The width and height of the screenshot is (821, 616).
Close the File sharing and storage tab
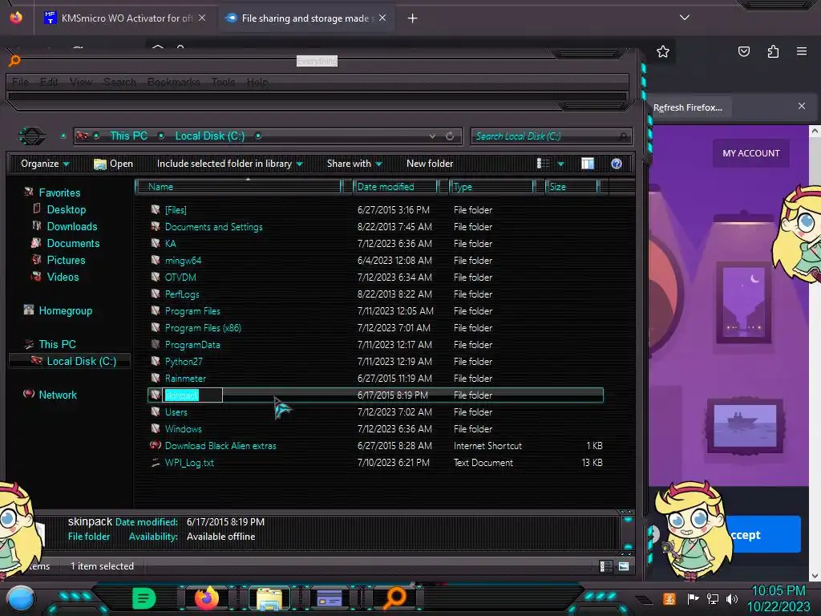click(382, 18)
